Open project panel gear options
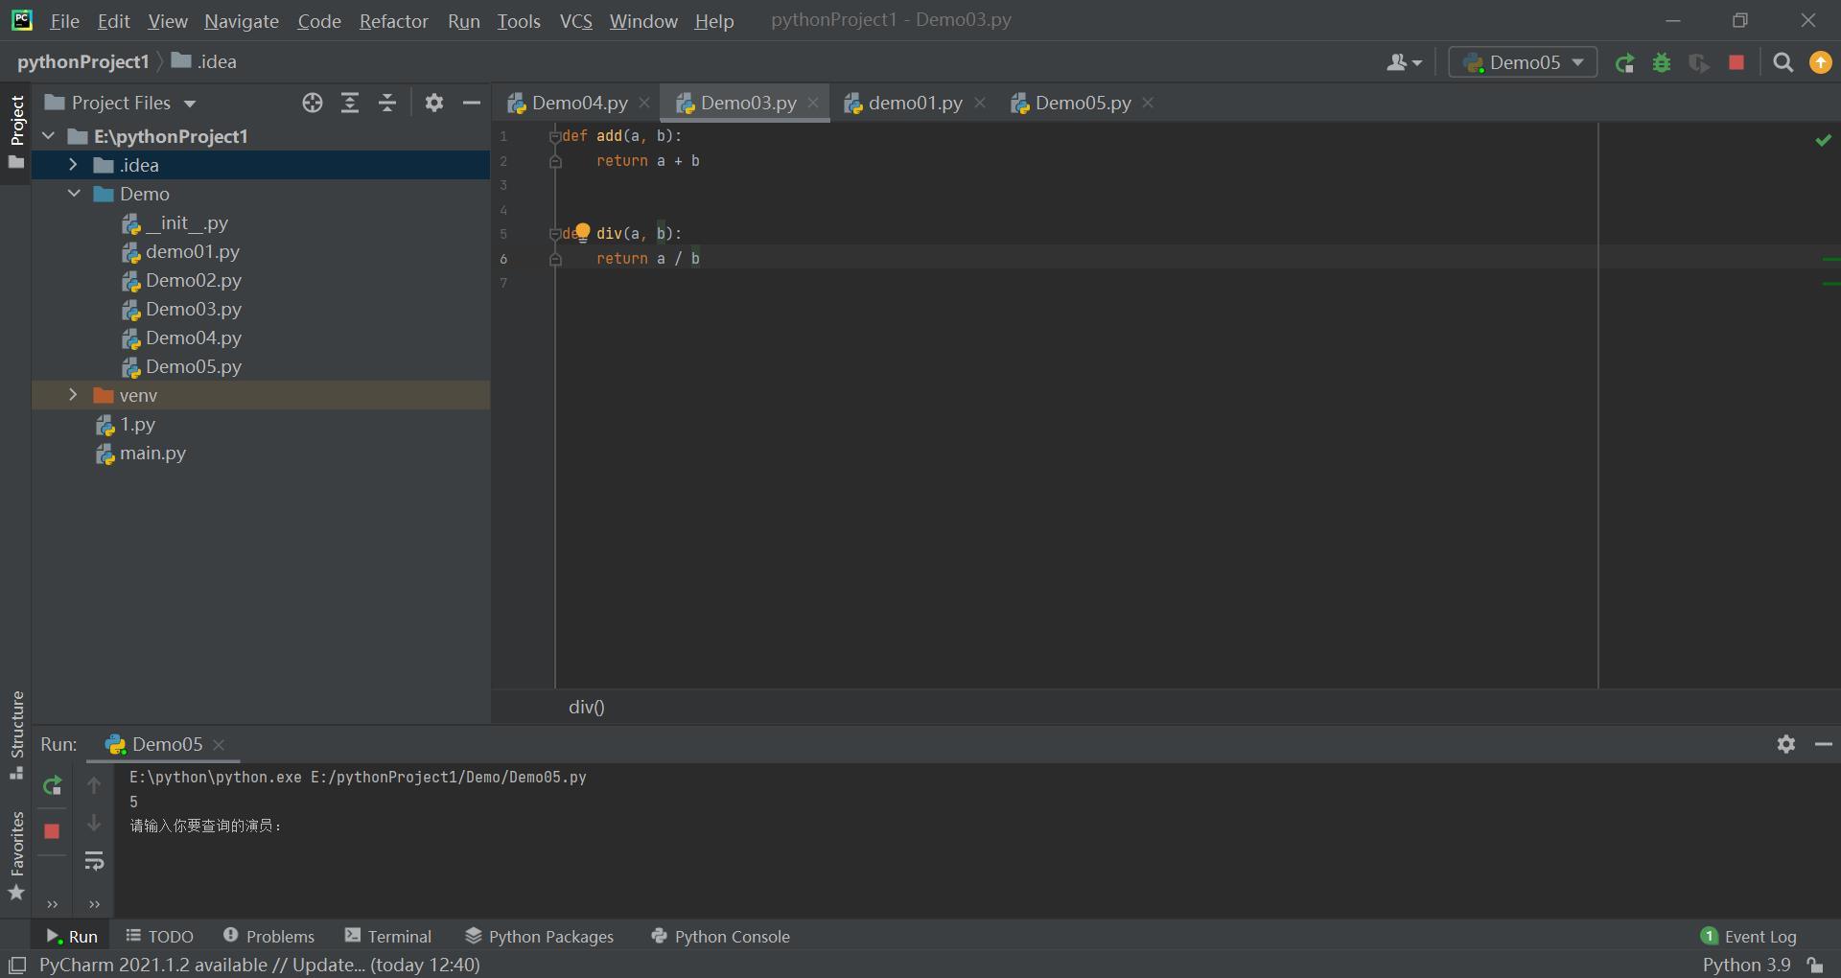Screen dimensions: 1841x978 434,103
